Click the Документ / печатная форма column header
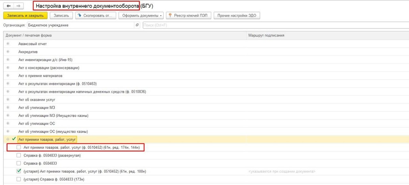The height and width of the screenshot is (185, 409). pyautogui.click(x=124, y=35)
